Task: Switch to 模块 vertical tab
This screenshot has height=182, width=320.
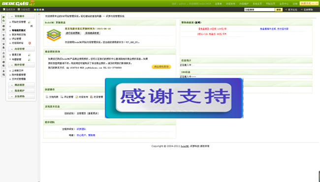Action: (x=3, y=28)
